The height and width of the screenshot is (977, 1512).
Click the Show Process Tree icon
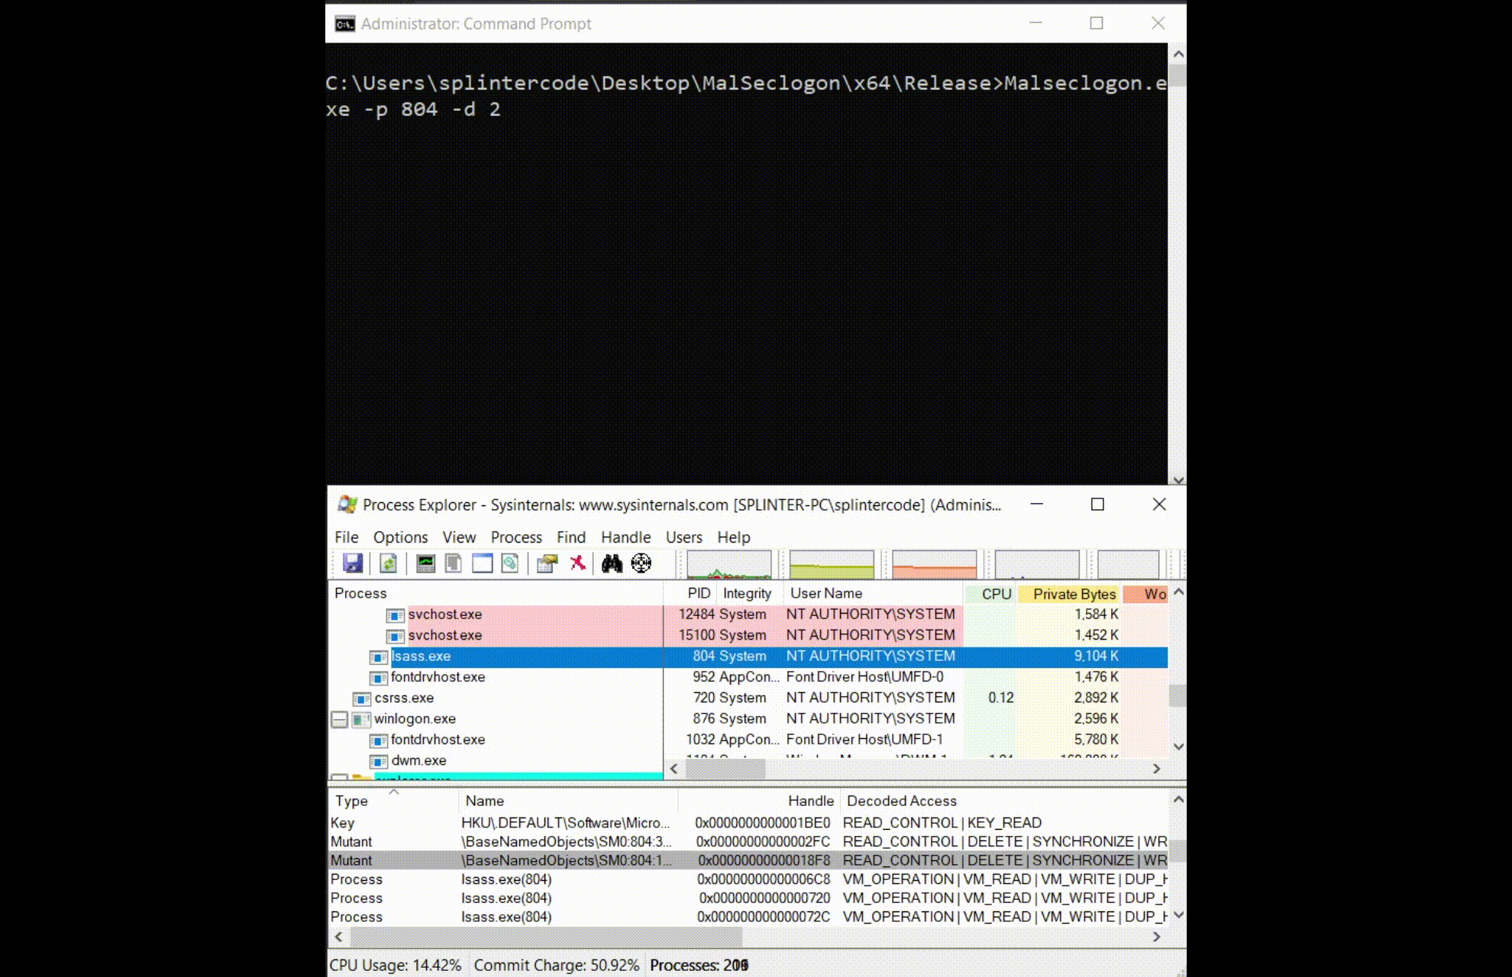pyautogui.click(x=454, y=564)
